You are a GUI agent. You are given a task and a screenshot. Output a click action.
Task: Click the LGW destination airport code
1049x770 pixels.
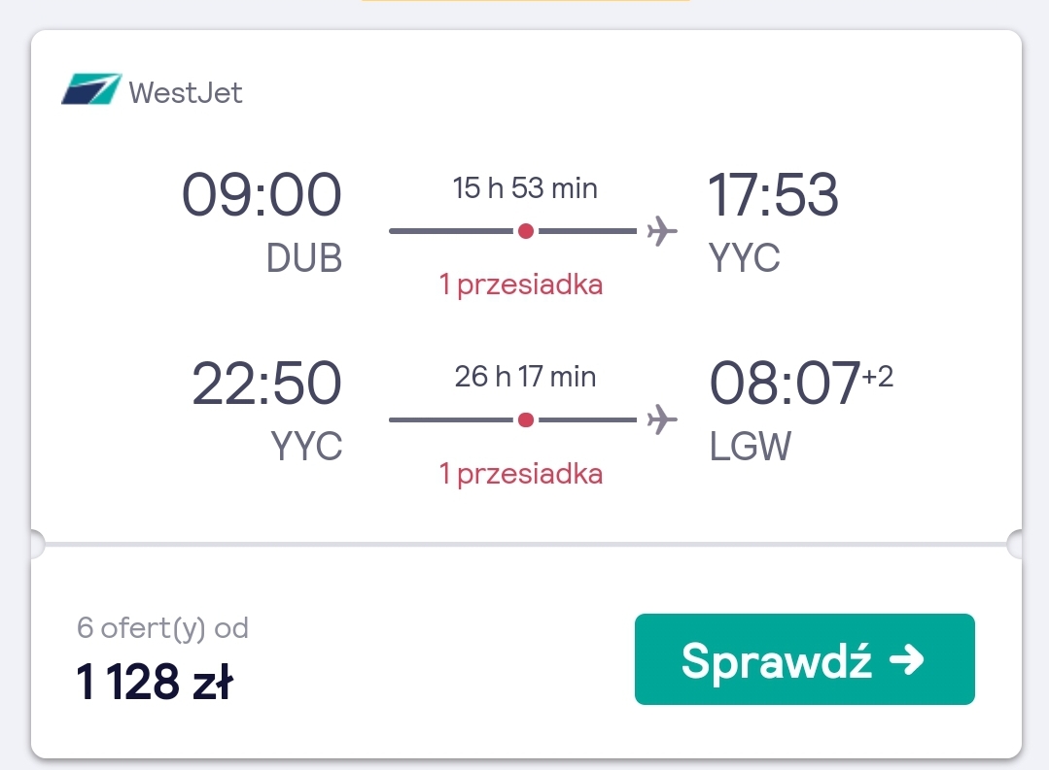[750, 447]
